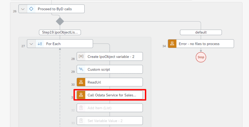Click the diamond condition icon on Proceed to ByD calls
This screenshot has height=127, width=249.
pos(31,9)
